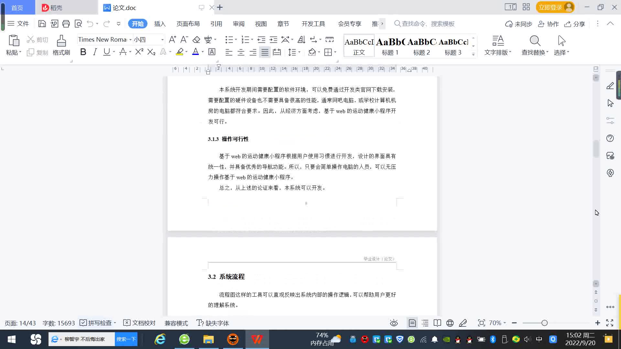Switch to web layout view globe icon
The width and height of the screenshot is (621, 349).
pos(450,323)
